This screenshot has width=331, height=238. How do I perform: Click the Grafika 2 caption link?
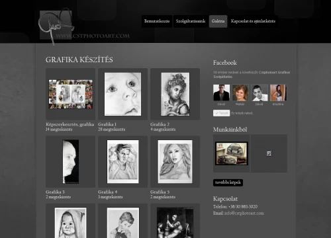coord(160,124)
